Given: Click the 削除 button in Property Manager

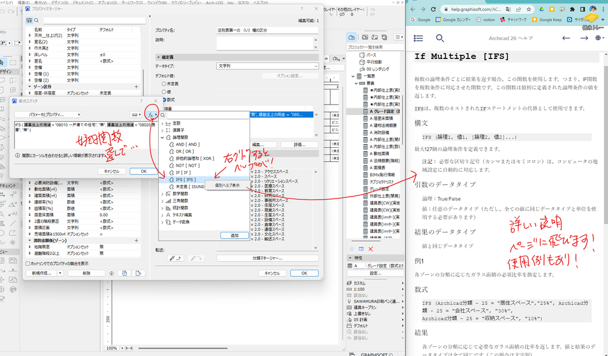Looking at the screenshot, I should point(86,273).
